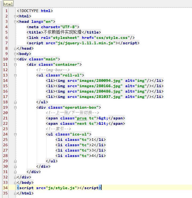This screenshot has height=198, width=192.
Task: Click the html breadcrumb tag
Action: (x=8, y=4)
